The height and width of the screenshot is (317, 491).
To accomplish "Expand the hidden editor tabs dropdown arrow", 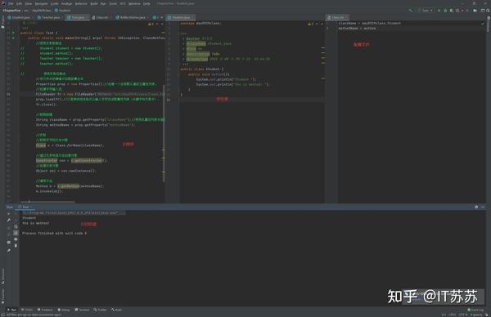I will [161, 17].
